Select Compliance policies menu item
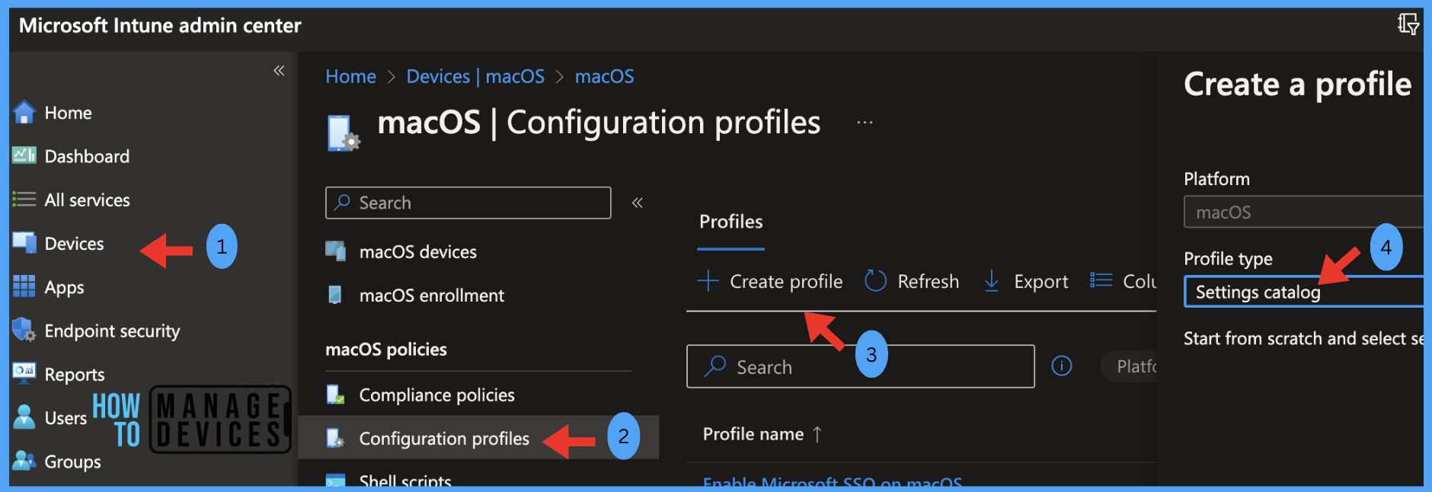The image size is (1432, 492). (x=437, y=395)
